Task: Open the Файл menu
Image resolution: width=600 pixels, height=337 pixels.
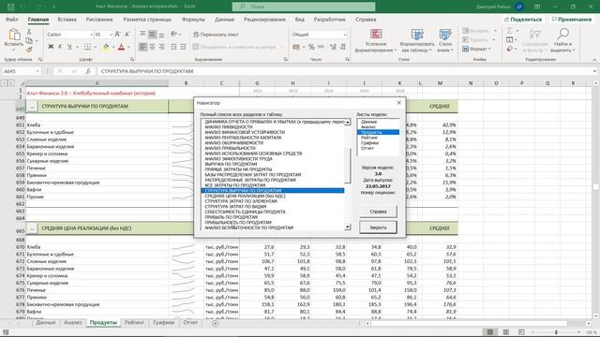Action: coord(12,19)
